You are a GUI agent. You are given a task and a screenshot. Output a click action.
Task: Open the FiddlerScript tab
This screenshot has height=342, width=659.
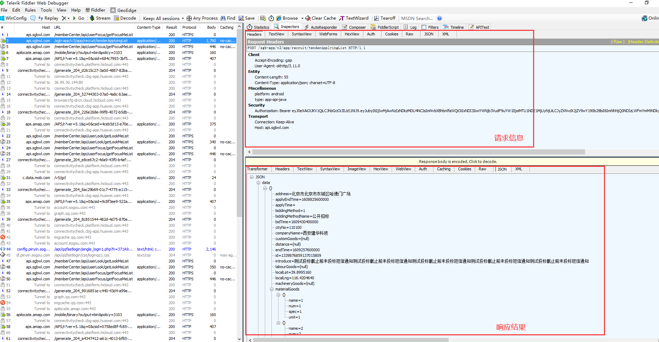(x=384, y=27)
